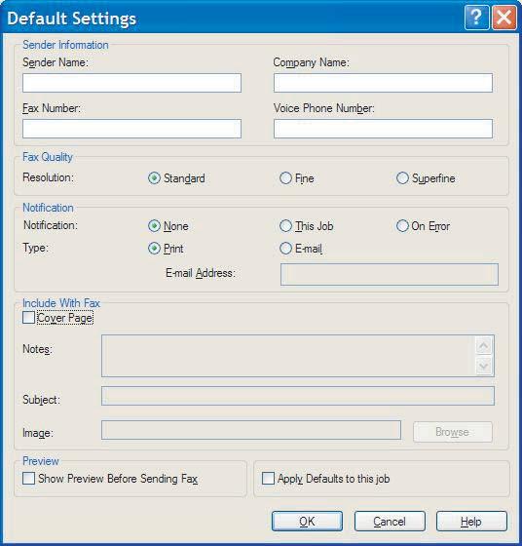This screenshot has width=522, height=546.
Task: Click the Sender Name input field
Action: pos(131,83)
